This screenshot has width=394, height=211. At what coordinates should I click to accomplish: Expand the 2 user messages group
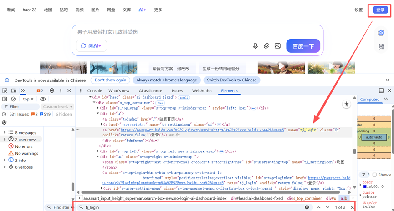pos(5,139)
